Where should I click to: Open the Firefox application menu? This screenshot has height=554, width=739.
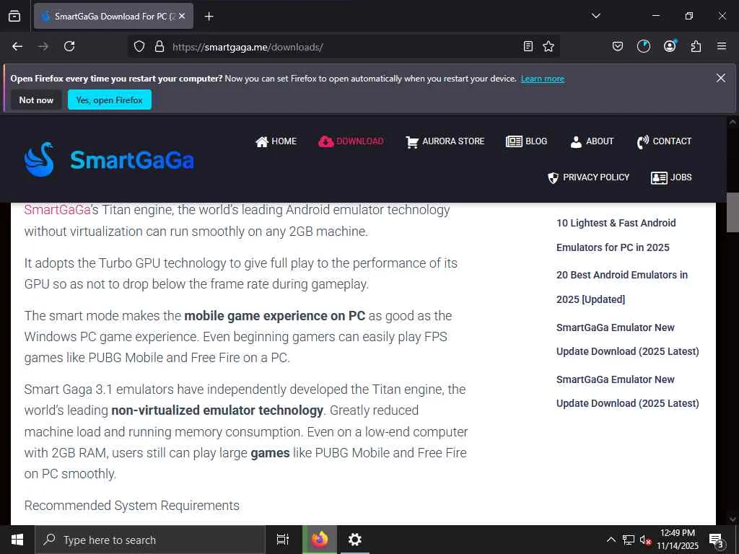point(722,46)
